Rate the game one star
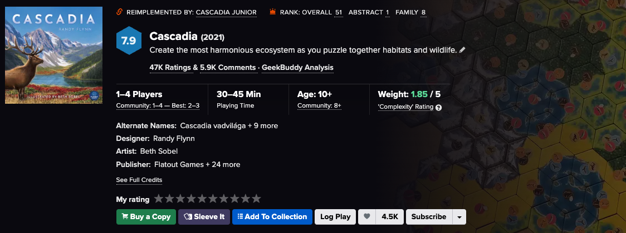626x233 pixels. click(x=159, y=199)
